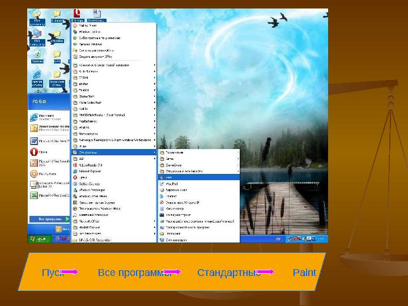Expand the highlighted Стандартные submenu arrow
Image resolution: width=408 pixels, height=306 pixels.
point(155,152)
